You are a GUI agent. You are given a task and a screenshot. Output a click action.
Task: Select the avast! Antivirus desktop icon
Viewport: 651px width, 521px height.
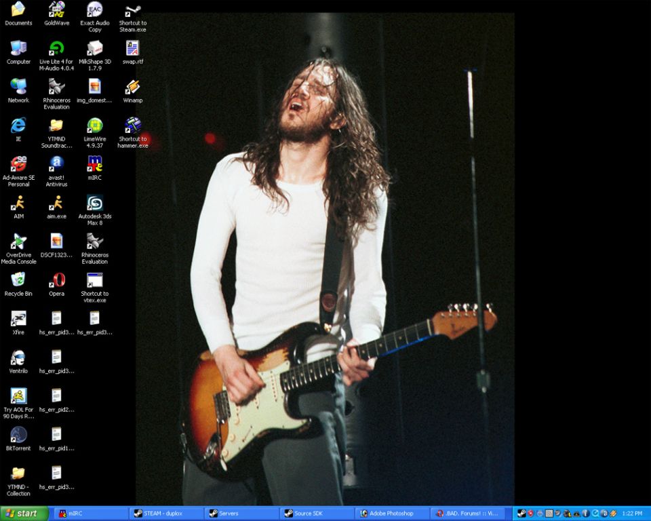pos(56,172)
